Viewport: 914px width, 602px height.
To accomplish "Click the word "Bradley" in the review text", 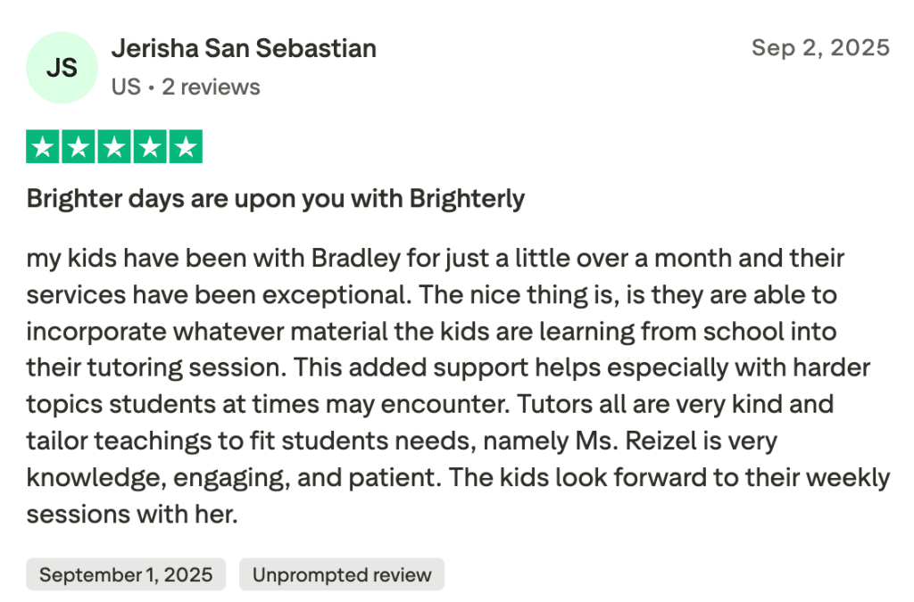I will 352,259.
